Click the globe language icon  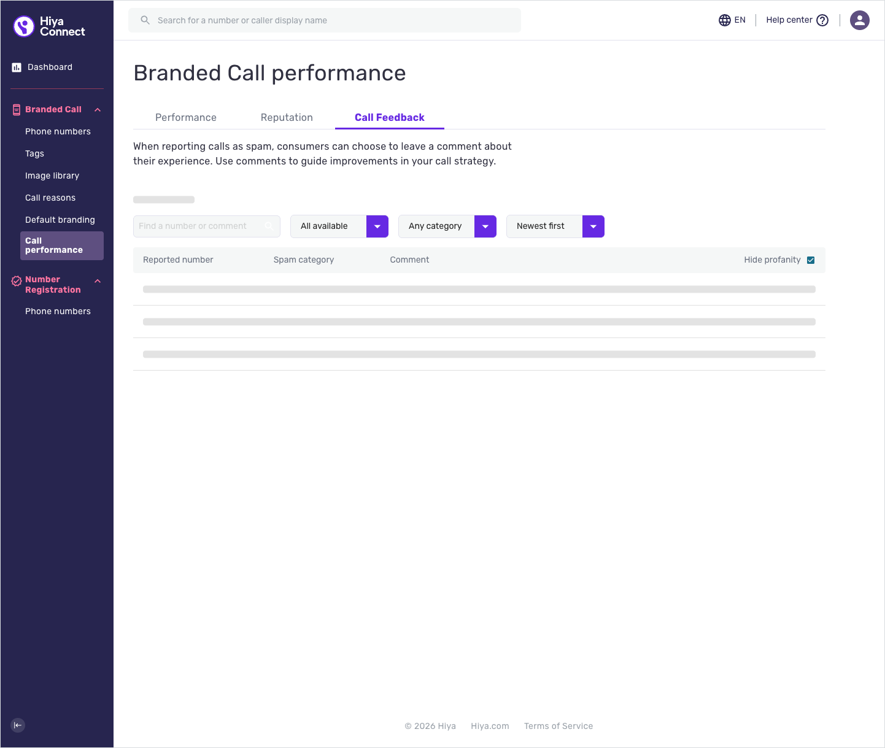click(x=725, y=20)
